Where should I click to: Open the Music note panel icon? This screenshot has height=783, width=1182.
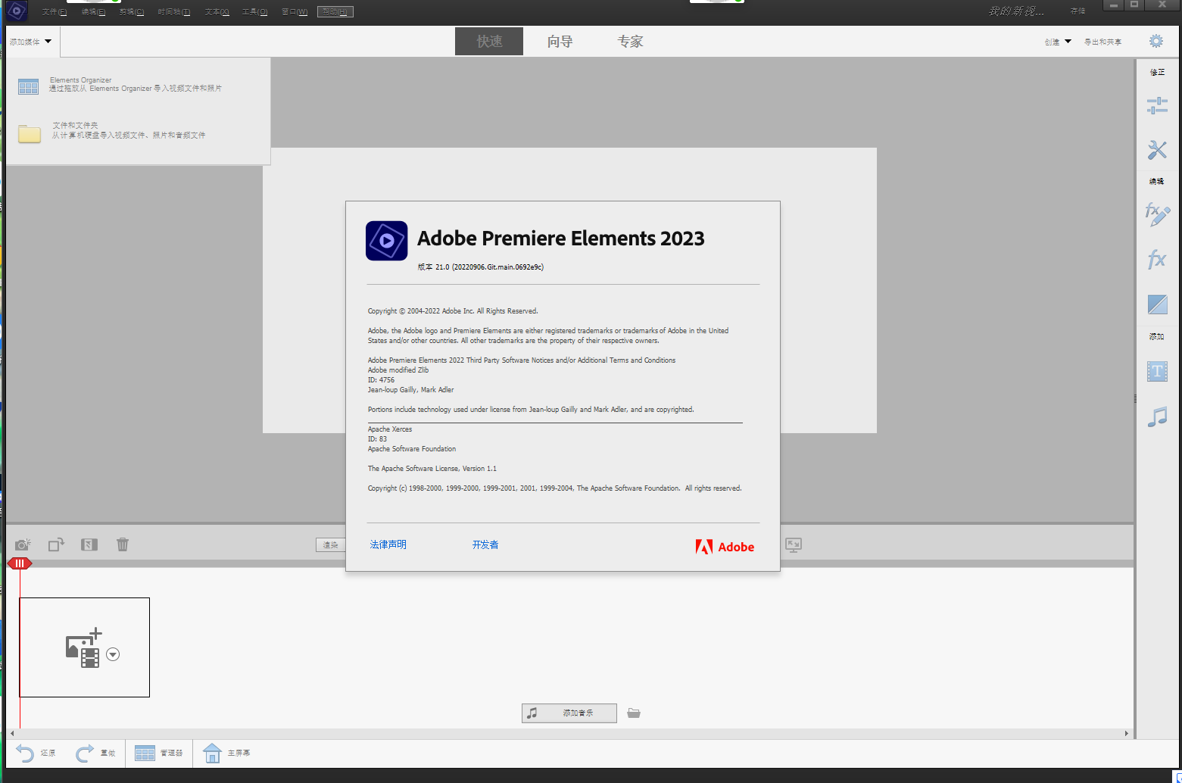[x=1156, y=416]
